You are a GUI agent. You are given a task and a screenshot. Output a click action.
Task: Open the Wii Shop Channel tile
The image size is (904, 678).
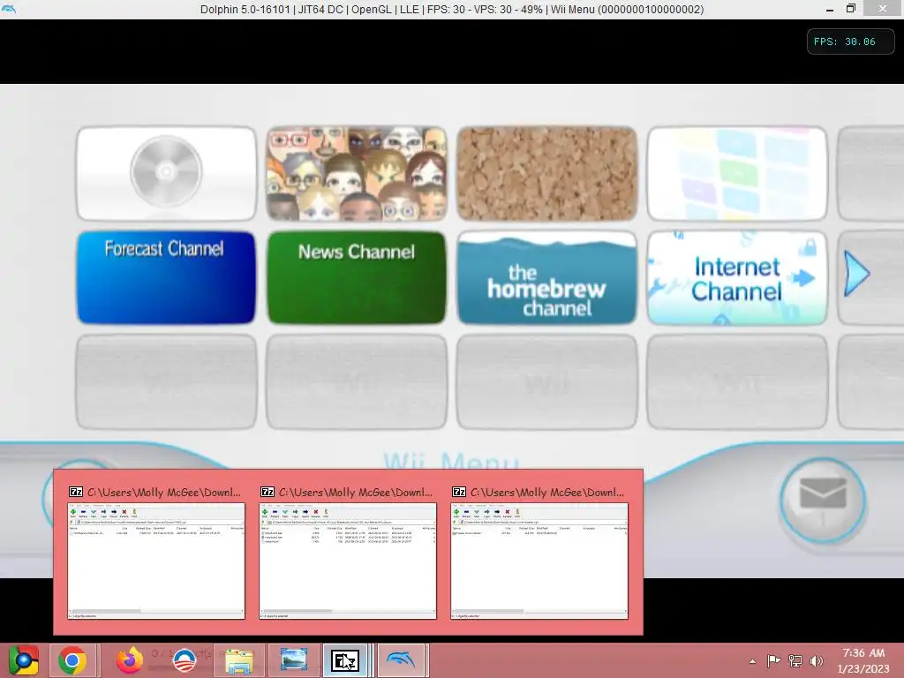(x=737, y=173)
